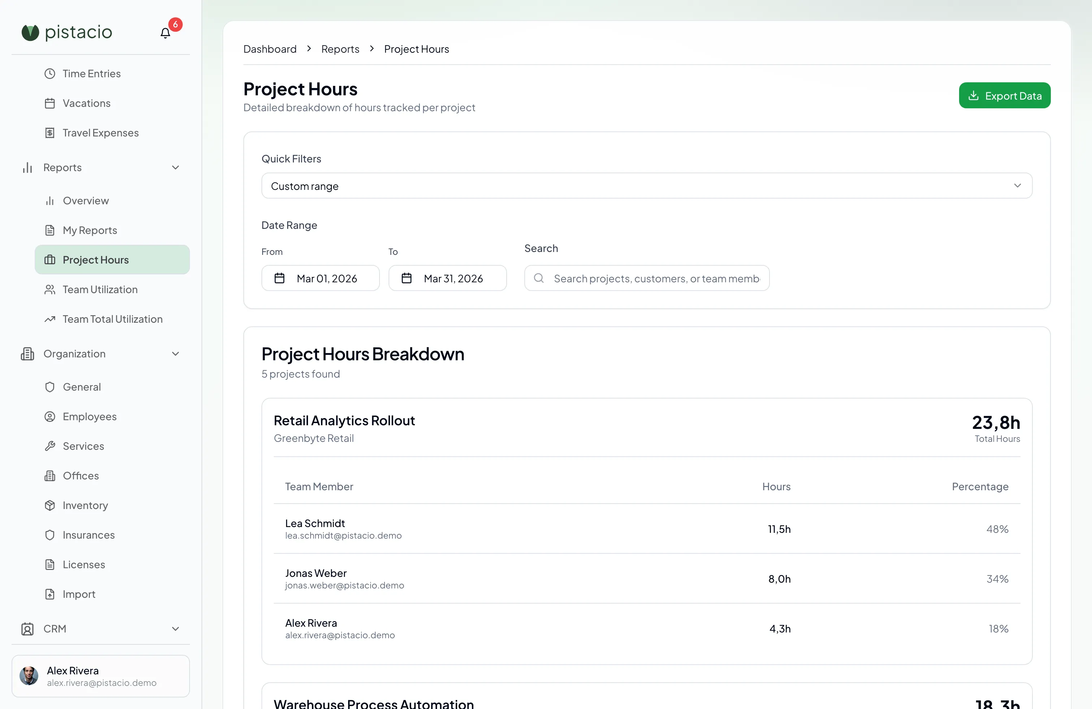
Task: Click the 5 projects found text
Action: pyautogui.click(x=300, y=374)
